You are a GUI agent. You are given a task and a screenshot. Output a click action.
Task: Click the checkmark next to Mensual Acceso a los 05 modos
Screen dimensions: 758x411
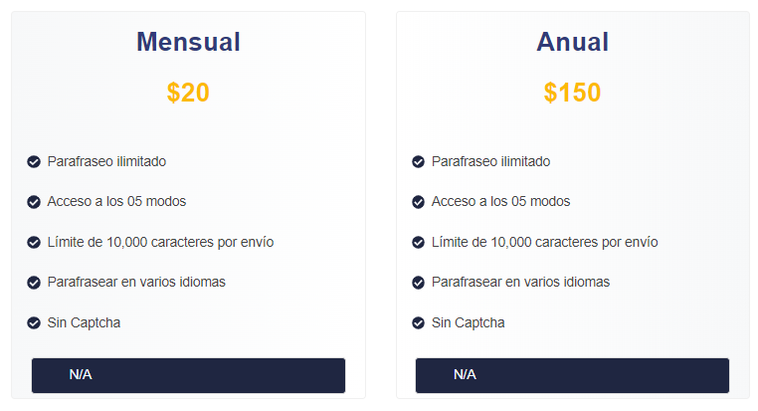point(34,202)
